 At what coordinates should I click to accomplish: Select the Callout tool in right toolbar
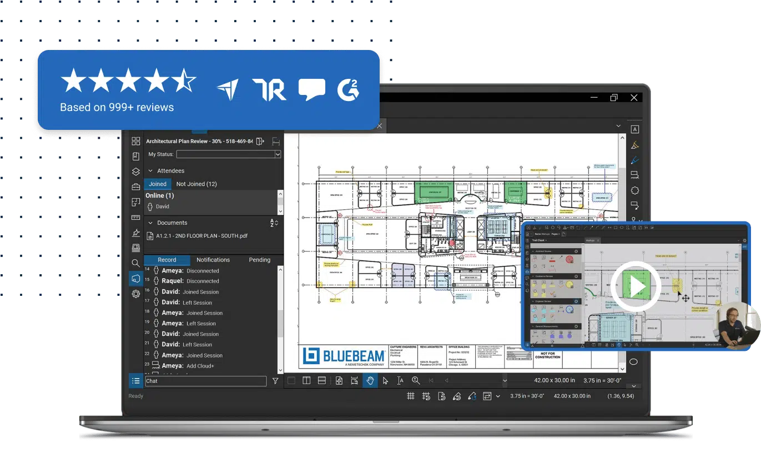pos(635,205)
